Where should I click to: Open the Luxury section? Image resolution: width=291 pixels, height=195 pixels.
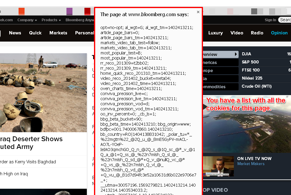[x=216, y=33]
